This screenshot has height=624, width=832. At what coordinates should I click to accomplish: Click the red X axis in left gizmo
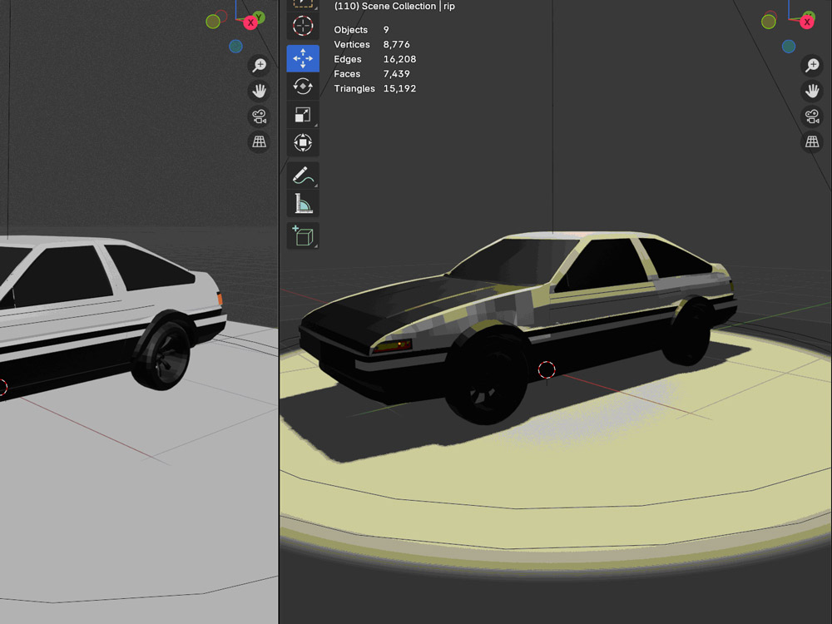point(250,22)
